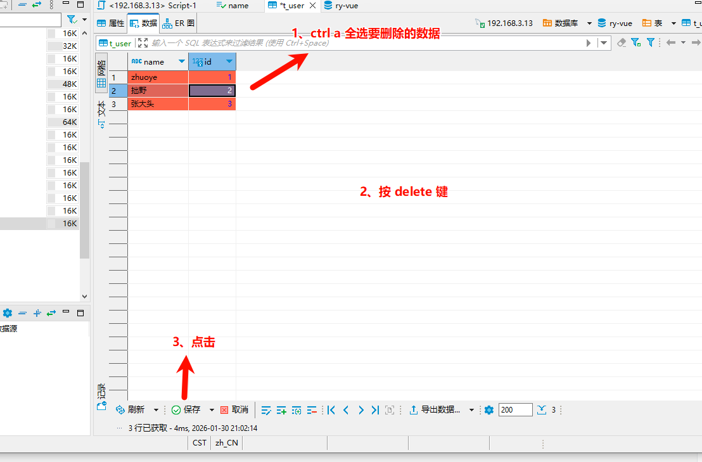
Task: Click the record panel icon at bottom left
Action: [101, 406]
